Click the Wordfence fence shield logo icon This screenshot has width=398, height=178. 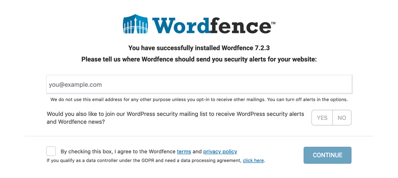tap(135, 24)
